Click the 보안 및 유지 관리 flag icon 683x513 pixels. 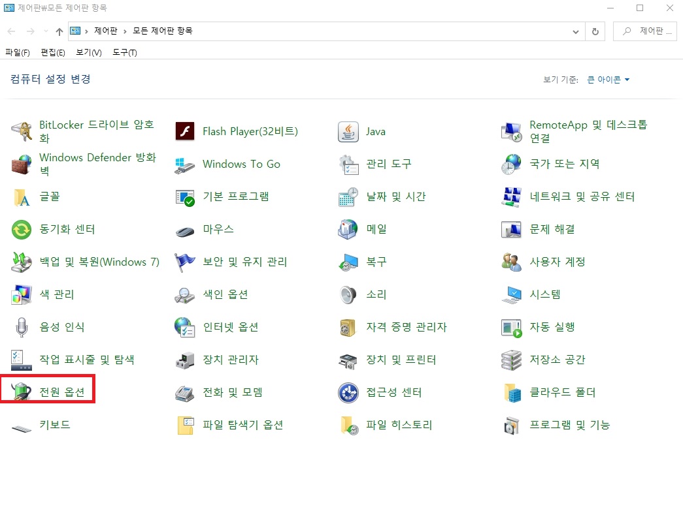click(x=185, y=262)
